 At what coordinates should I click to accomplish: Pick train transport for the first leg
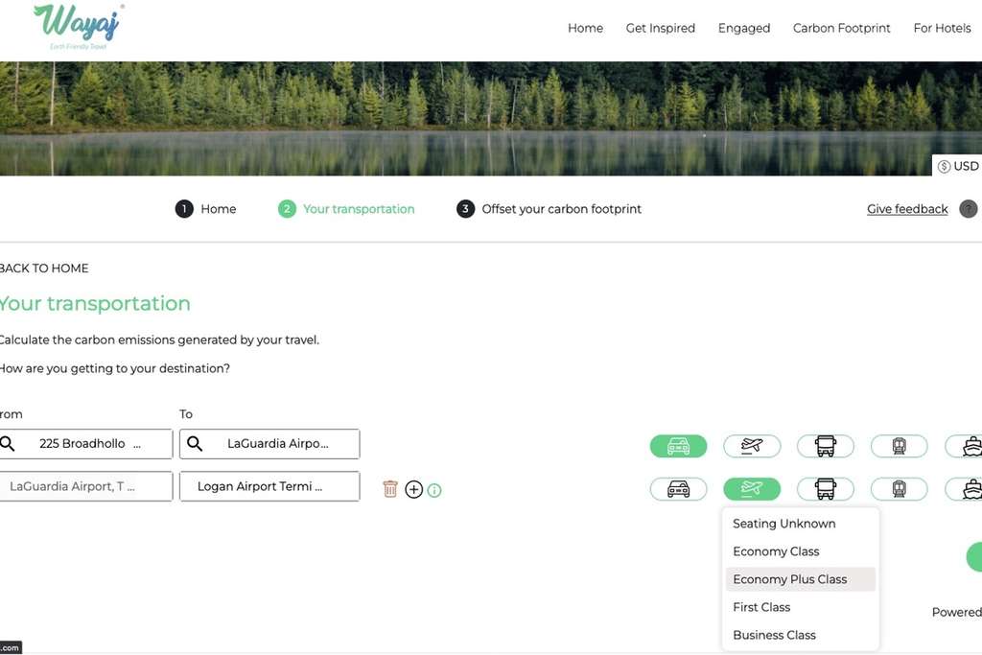[x=899, y=446]
